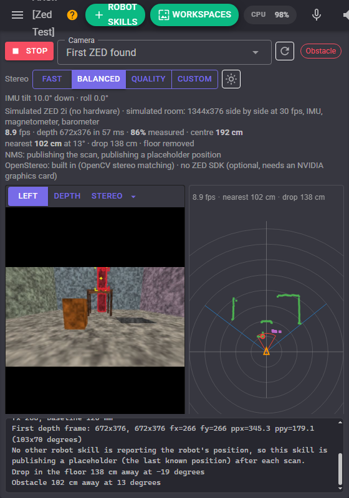Select the 'centre 192 cm' readout
This screenshot has width=349, height=498.
coord(216,133)
